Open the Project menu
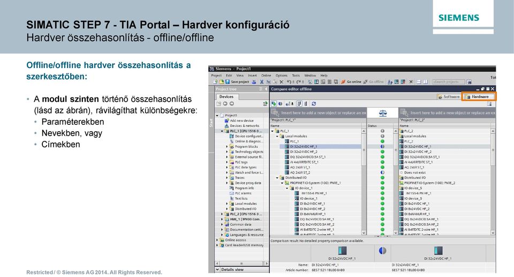 pyautogui.click(x=216, y=76)
